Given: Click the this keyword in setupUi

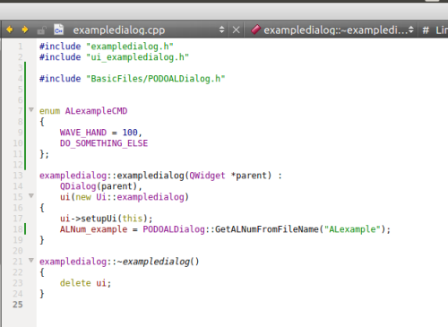Looking at the screenshot, I should tap(133, 219).
